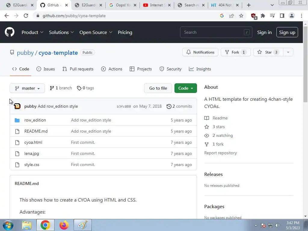
Task: Click the Sign in link
Action: pos(264,32)
